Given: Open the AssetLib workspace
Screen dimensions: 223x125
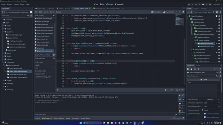Looking at the screenshot, I should tap(119, 5).
